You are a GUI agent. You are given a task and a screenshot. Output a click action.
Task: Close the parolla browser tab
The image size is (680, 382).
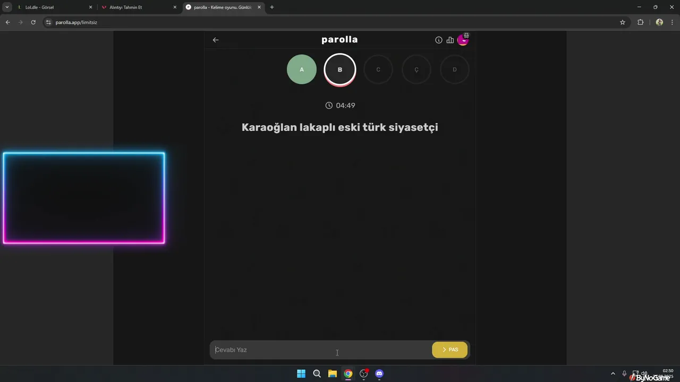(x=259, y=7)
